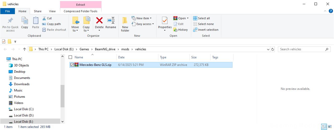Open the File menu tab
This screenshot has height=130, width=334.
(8, 11)
